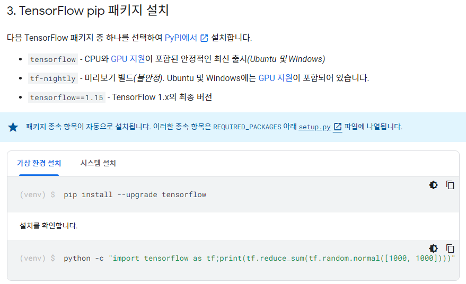Click the REQUIRED_PACKAGES text in notice
466x284 pixels.
(x=247, y=127)
